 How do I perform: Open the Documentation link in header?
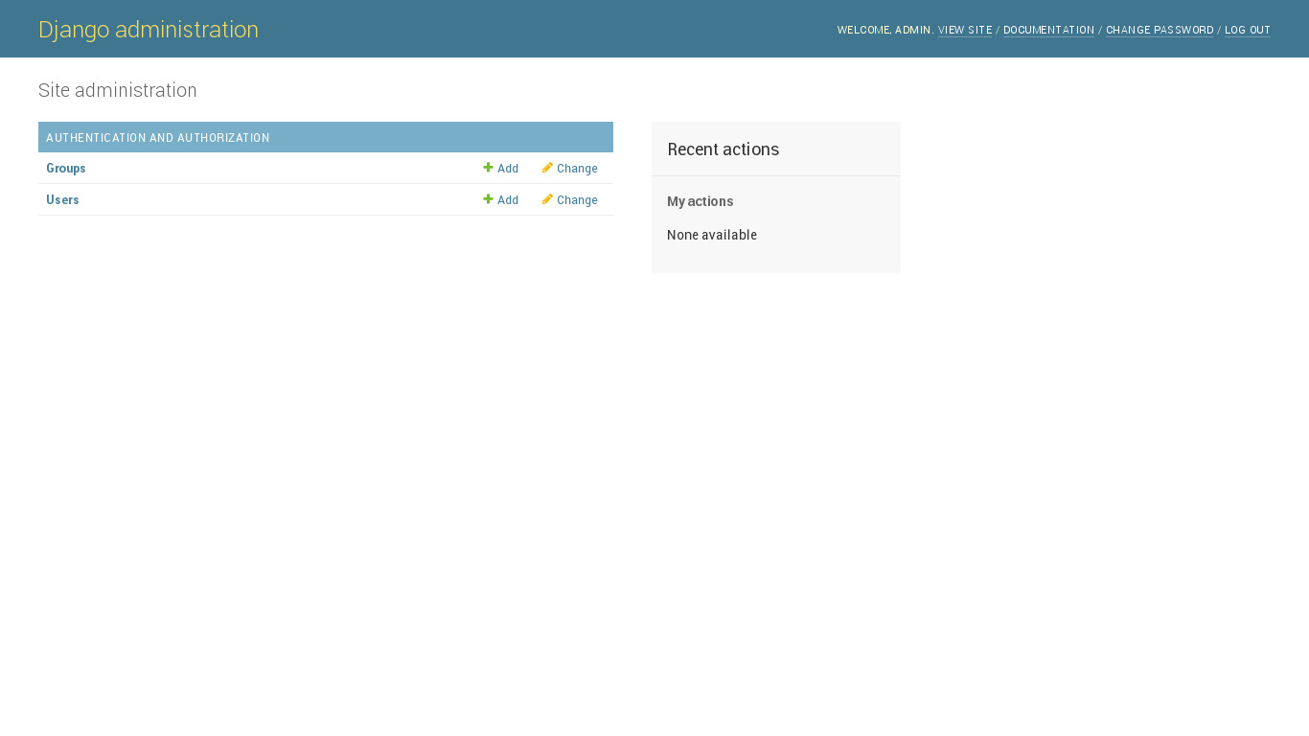tap(1048, 31)
